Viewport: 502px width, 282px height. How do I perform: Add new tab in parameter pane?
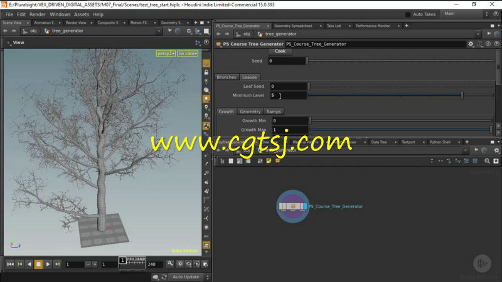[407, 26]
